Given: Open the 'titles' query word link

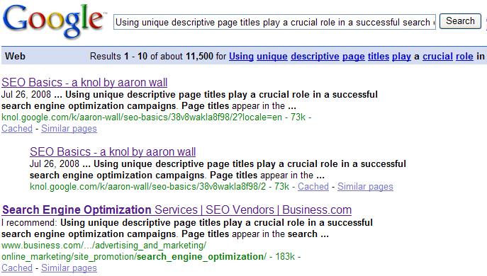Looking at the screenshot, I should (379, 56).
